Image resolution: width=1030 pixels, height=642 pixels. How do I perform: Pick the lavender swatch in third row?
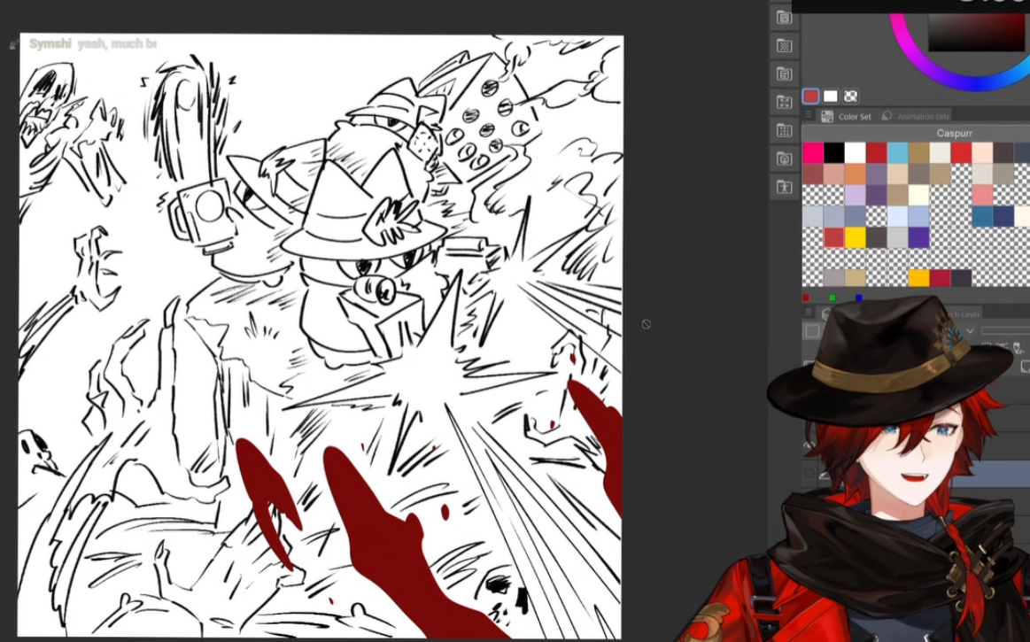[x=855, y=195]
